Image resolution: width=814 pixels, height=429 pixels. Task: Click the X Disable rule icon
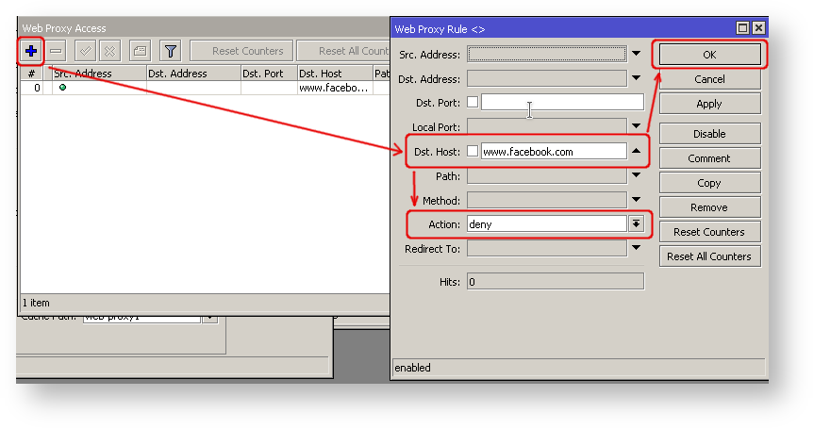[109, 51]
